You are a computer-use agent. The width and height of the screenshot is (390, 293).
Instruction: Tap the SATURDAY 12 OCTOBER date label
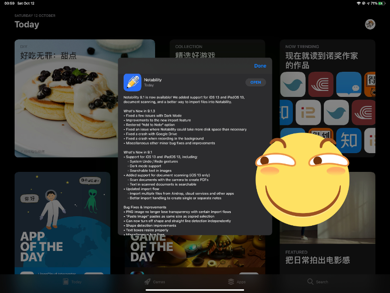[35, 16]
